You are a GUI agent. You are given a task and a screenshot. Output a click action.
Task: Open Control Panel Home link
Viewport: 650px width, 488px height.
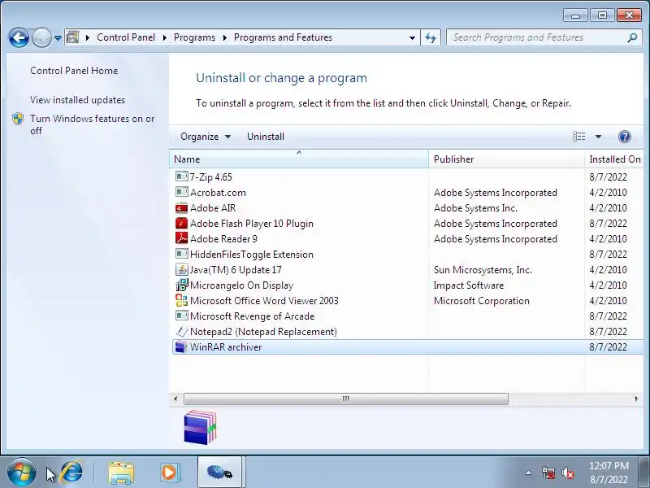click(x=74, y=71)
